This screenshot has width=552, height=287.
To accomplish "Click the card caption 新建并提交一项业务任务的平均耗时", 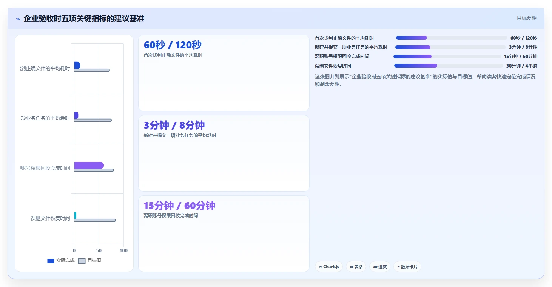I will click(x=180, y=135).
